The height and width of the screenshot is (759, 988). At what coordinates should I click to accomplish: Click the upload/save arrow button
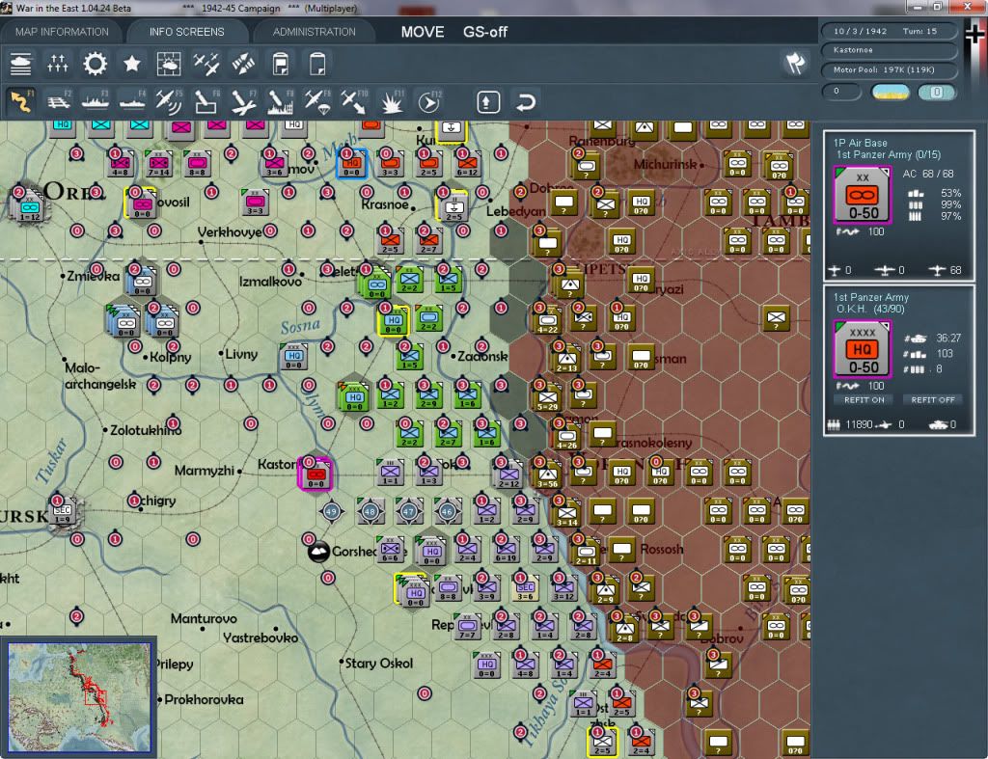click(488, 102)
